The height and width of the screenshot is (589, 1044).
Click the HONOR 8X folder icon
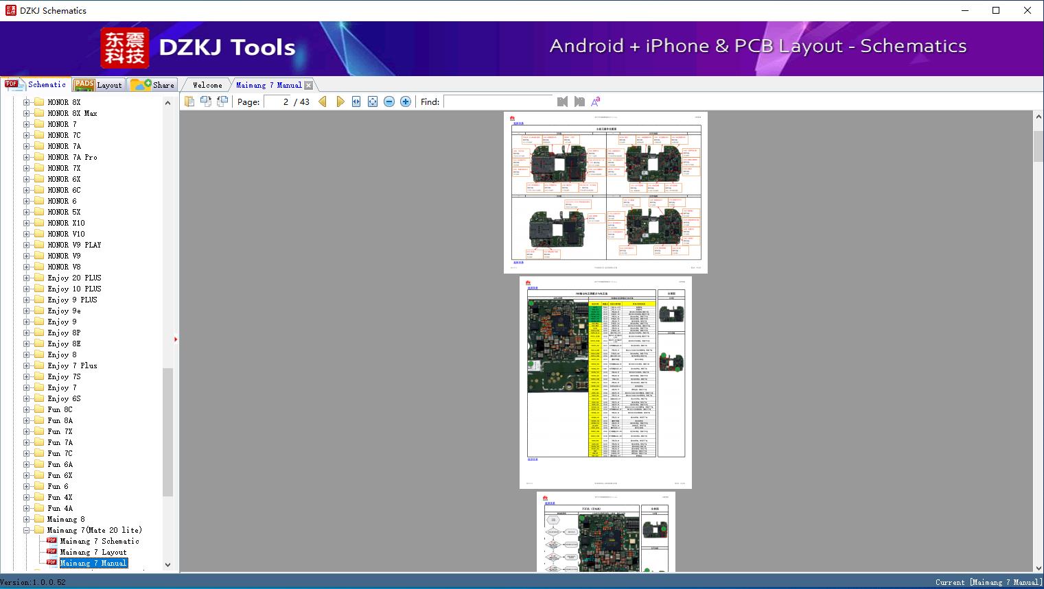pyautogui.click(x=39, y=102)
